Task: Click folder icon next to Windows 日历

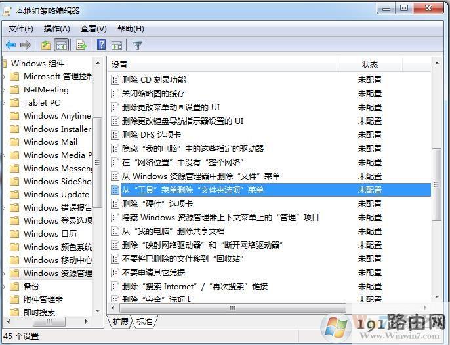Action: pyautogui.click(x=14, y=234)
